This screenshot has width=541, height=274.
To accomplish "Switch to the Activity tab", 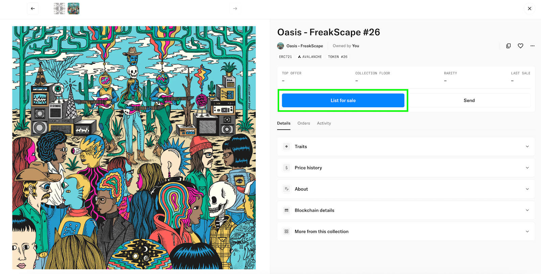I will coord(324,123).
